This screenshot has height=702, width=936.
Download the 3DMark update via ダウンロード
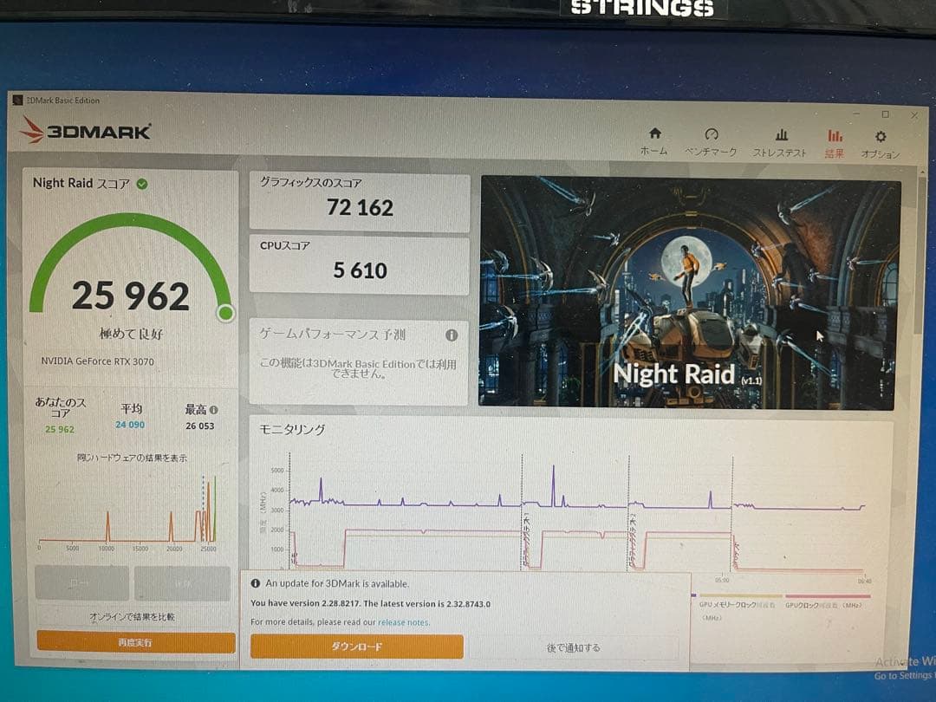[x=357, y=647]
